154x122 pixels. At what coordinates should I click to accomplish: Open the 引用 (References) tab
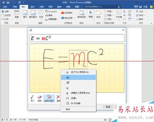click(x=51, y=7)
